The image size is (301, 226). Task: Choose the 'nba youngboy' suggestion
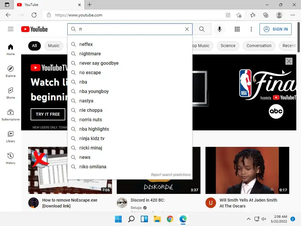pyautogui.click(x=130, y=91)
